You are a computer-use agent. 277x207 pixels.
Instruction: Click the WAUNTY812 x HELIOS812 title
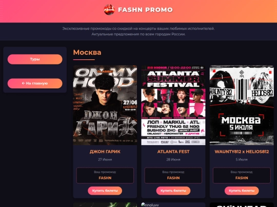pos(242,152)
